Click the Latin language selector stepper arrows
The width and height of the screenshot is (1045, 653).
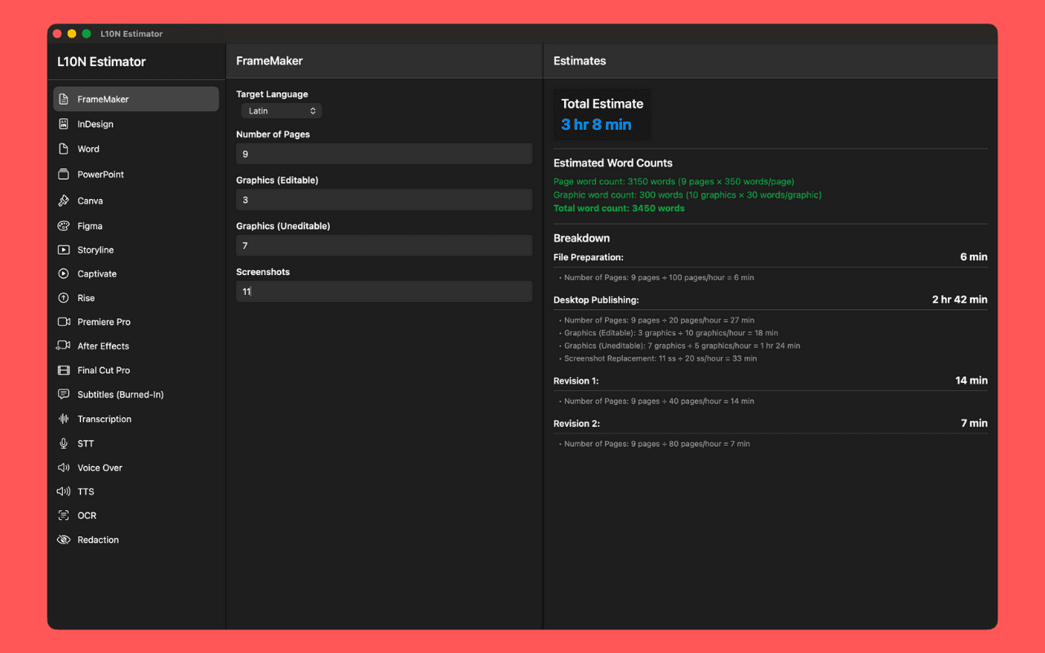pyautogui.click(x=313, y=110)
